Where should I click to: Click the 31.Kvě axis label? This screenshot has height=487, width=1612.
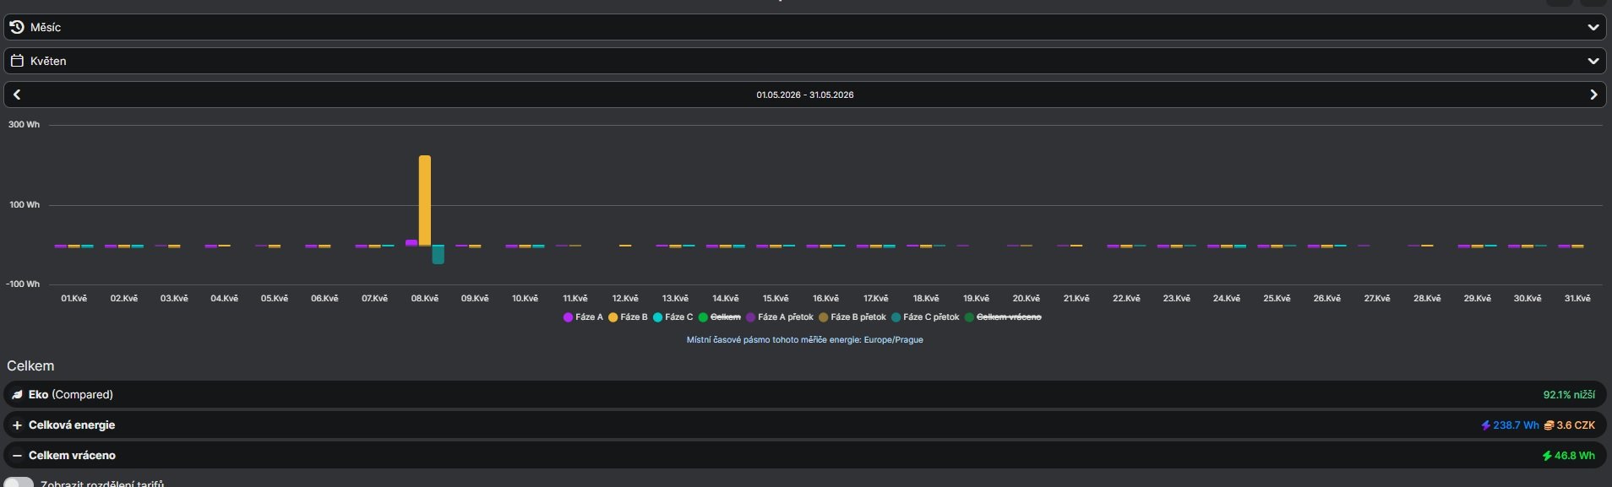click(1577, 299)
